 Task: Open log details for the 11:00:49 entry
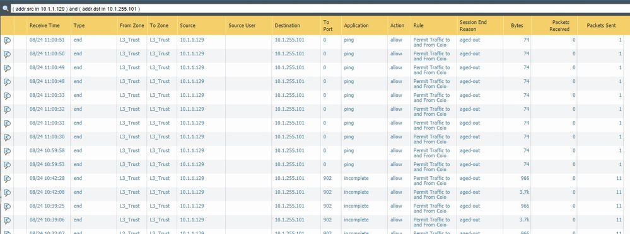7,68
